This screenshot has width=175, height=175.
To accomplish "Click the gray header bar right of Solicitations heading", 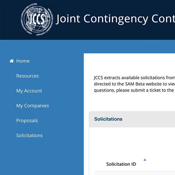I will 152,119.
